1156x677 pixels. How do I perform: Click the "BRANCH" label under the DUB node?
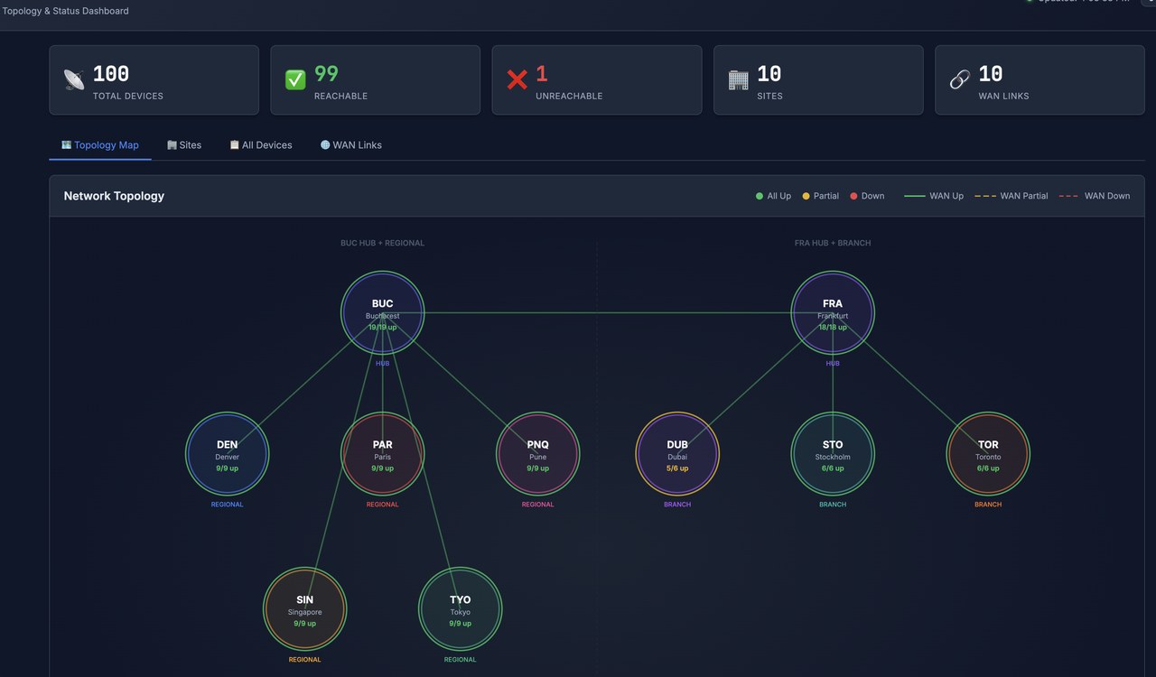pyautogui.click(x=677, y=505)
